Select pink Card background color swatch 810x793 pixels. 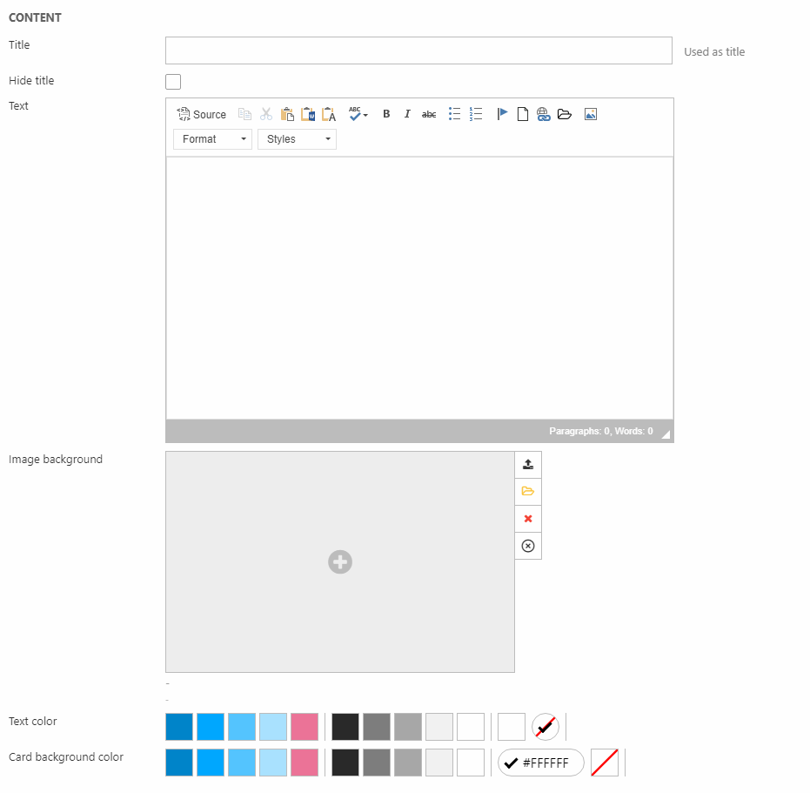point(305,763)
